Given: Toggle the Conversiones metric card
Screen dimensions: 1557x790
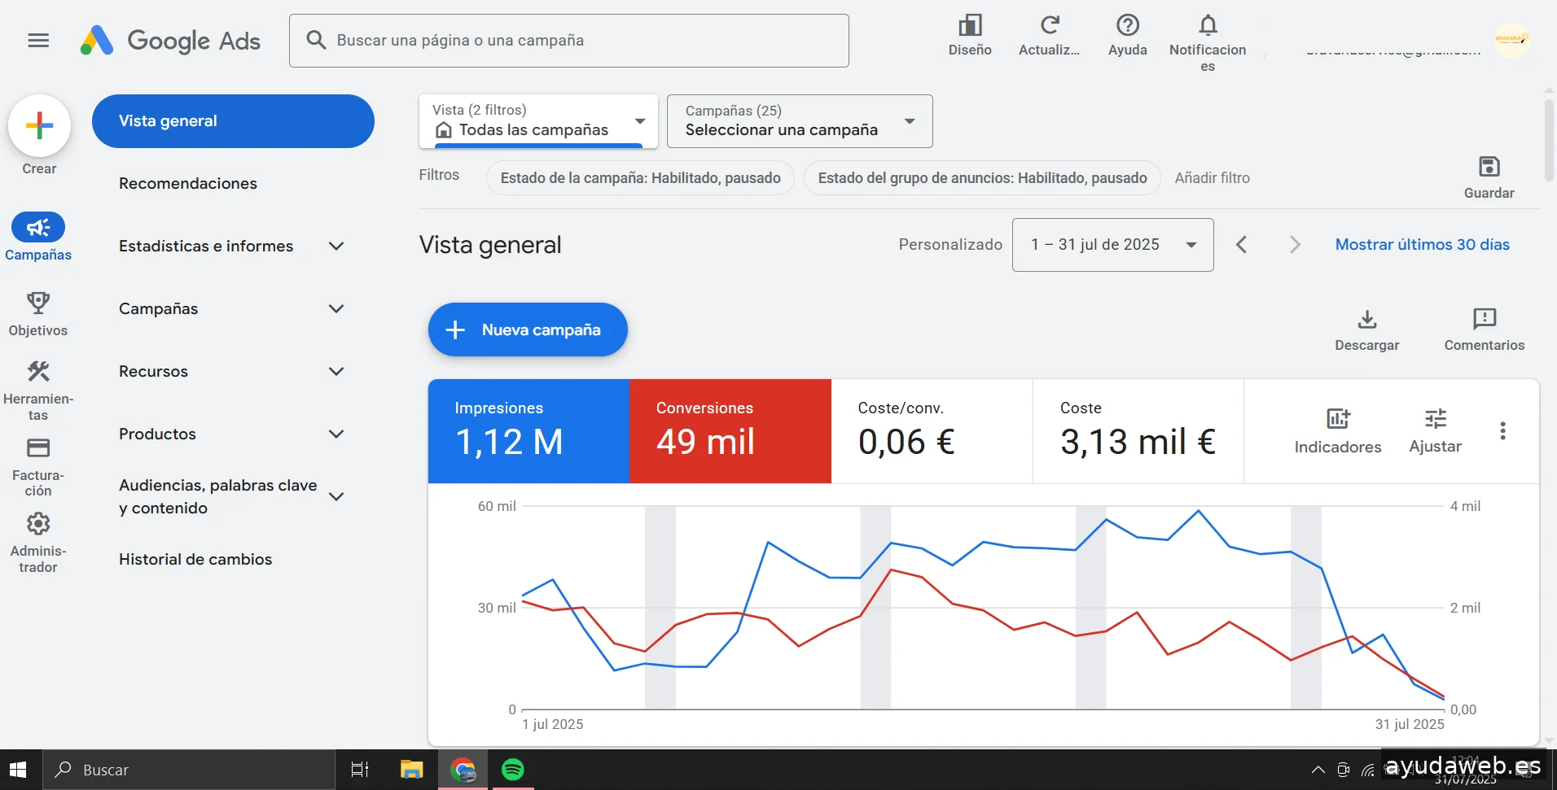Looking at the screenshot, I should 730,431.
